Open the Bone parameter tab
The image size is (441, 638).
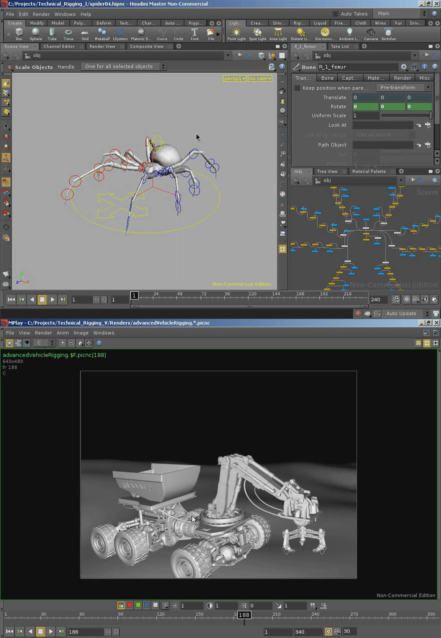(x=327, y=78)
